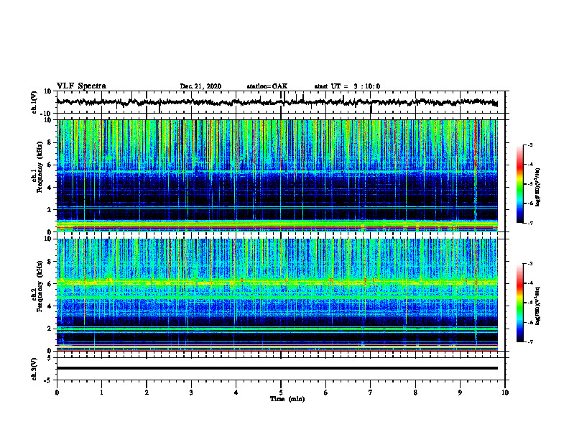
Task: Click the "-7" label on ch.2 color bar
Action: tap(530, 342)
